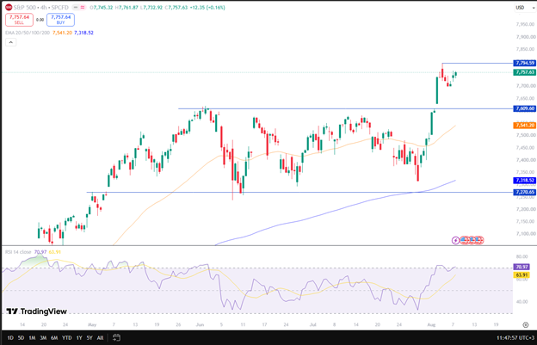Click the blue 7,318.52 EMA axis label
This screenshot has width=537, height=345.
click(x=524, y=180)
